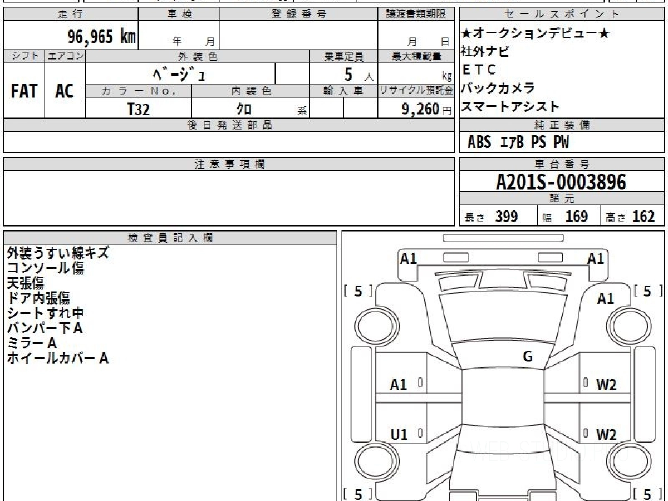Image resolution: width=668 pixels, height=501 pixels.
Task: Click the 譲渡書類期限 header
Action: tap(416, 14)
